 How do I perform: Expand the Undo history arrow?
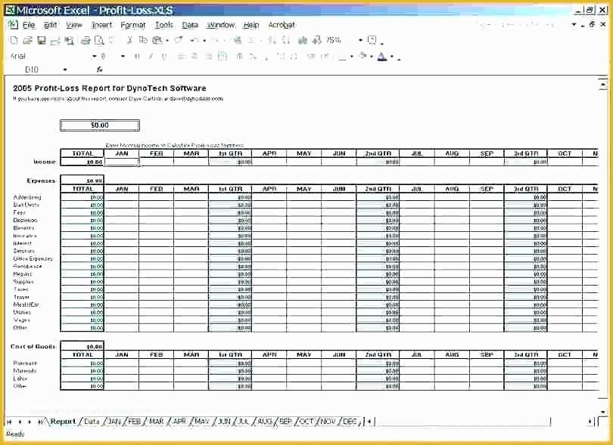pos(204,41)
